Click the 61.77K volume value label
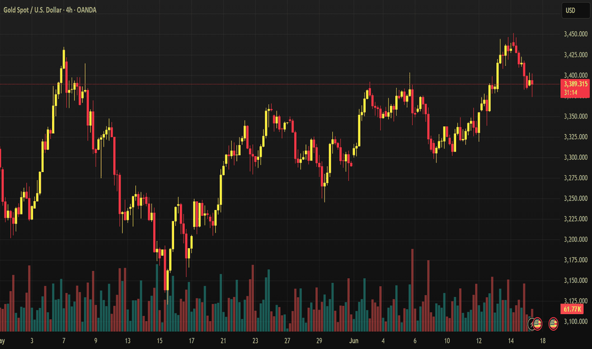Image resolution: width=592 pixels, height=349 pixels. pyautogui.click(x=572, y=310)
